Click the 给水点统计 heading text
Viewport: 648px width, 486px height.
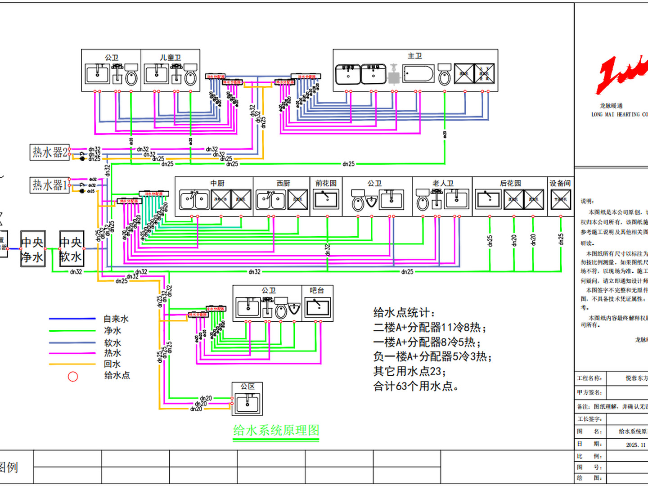pyautogui.click(x=404, y=312)
